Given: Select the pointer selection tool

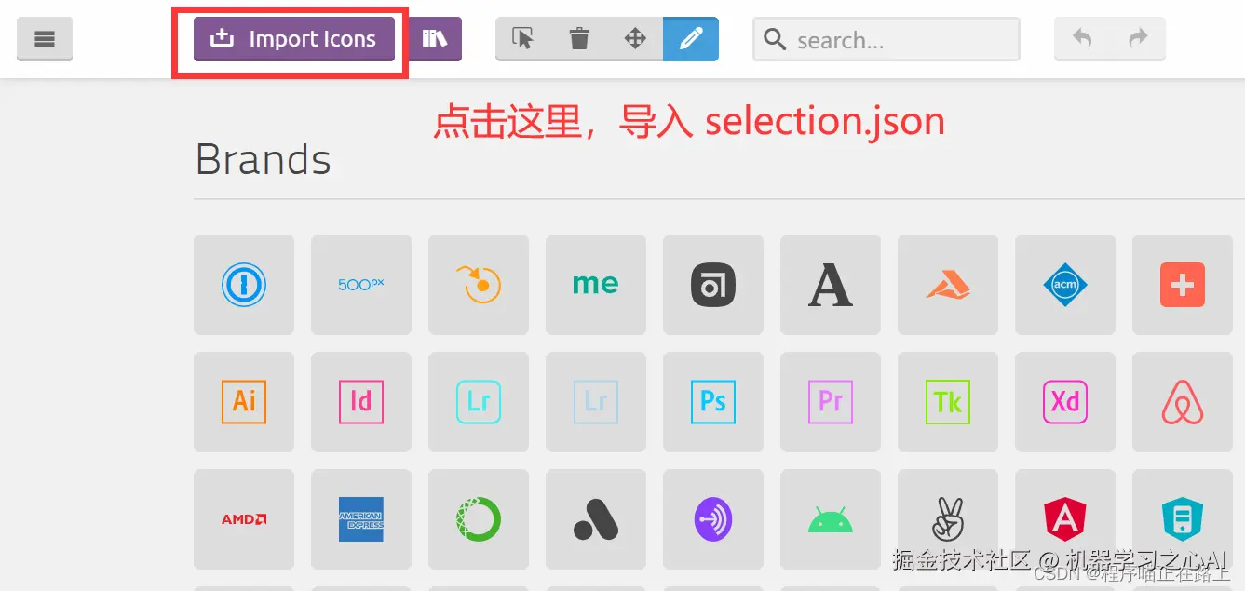Looking at the screenshot, I should point(523,39).
